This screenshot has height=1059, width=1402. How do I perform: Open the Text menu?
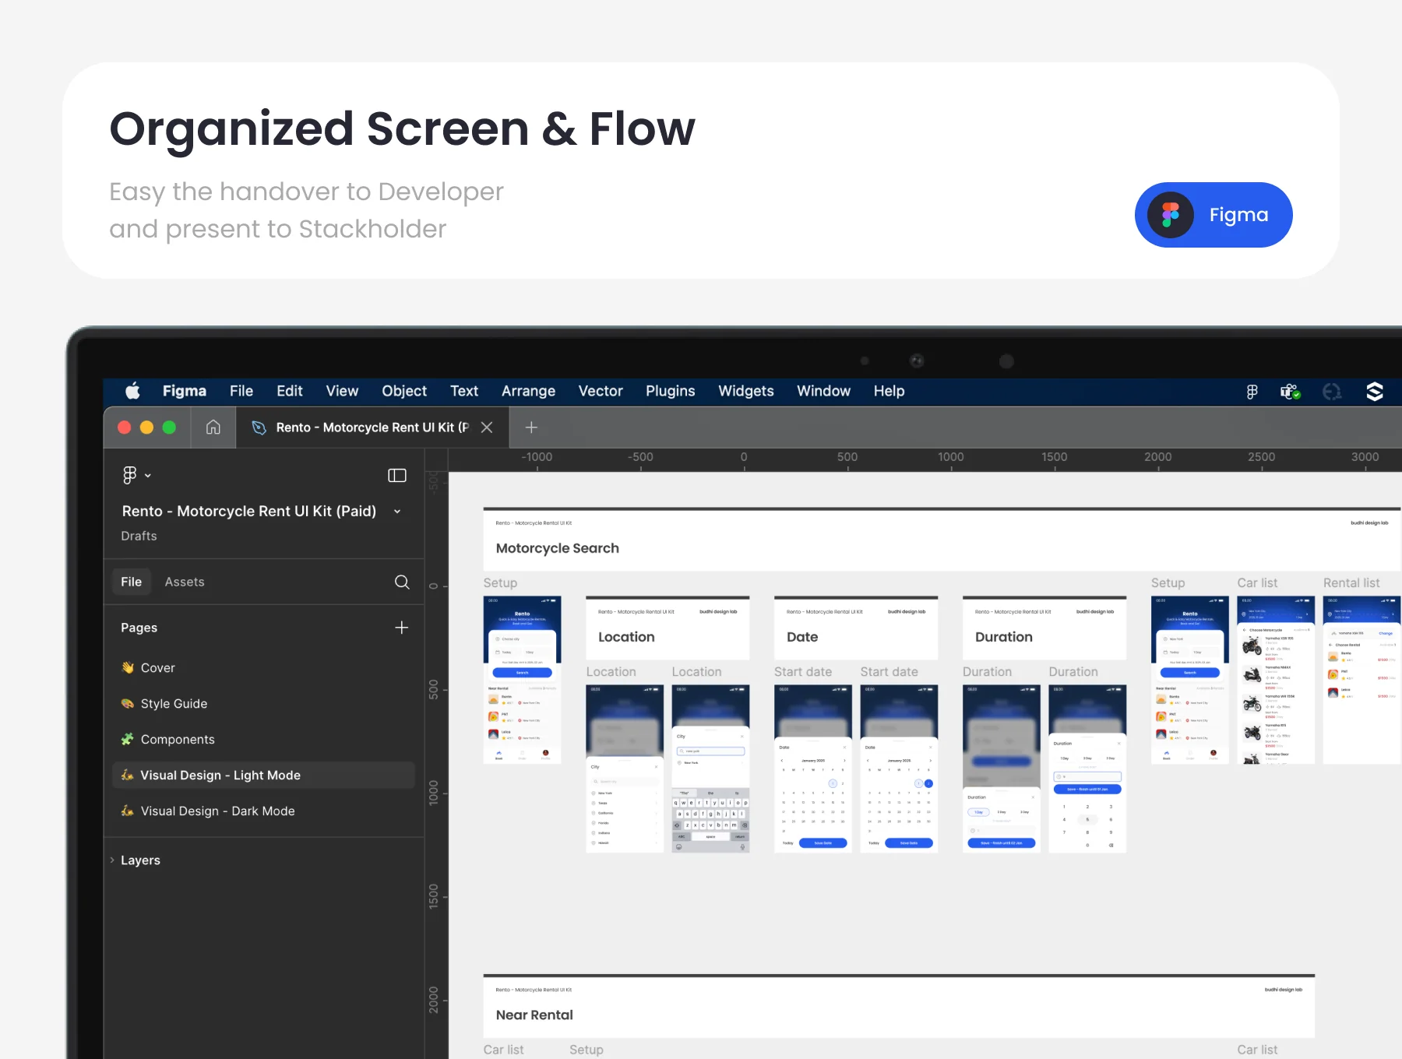(464, 391)
